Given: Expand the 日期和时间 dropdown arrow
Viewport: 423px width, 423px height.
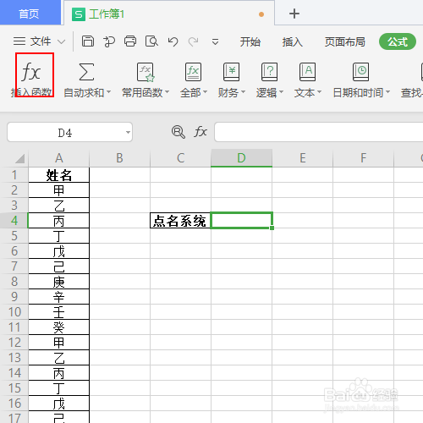Looking at the screenshot, I should click(387, 92).
